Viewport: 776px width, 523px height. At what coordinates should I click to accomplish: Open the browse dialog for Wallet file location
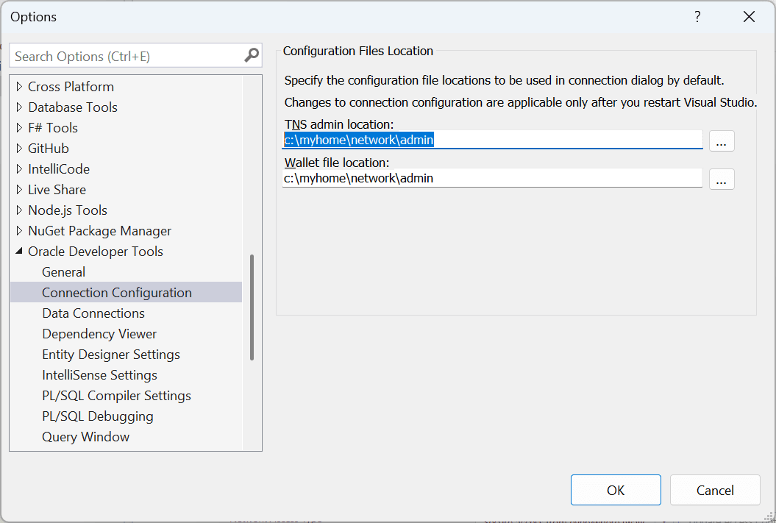pyautogui.click(x=722, y=179)
